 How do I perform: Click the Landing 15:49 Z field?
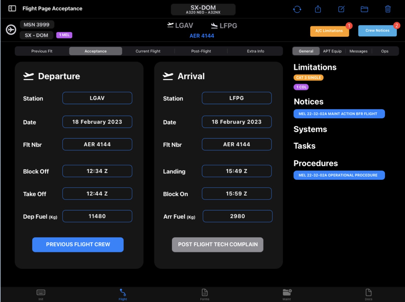[237, 171]
